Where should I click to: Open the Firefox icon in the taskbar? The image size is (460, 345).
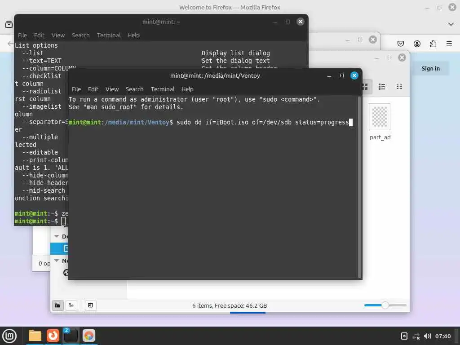53,336
